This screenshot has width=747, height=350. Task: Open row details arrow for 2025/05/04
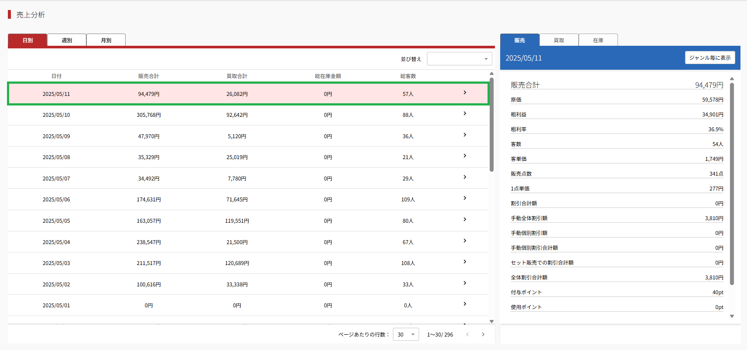click(x=465, y=241)
